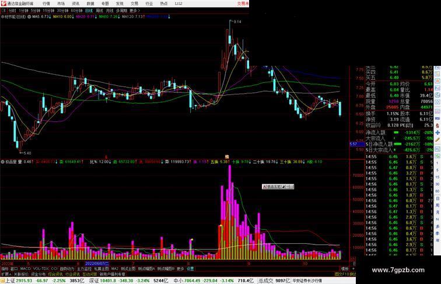The width and height of the screenshot is (441, 284).
Task: Click the 窗口 button in indicator bar
Action: point(14,269)
